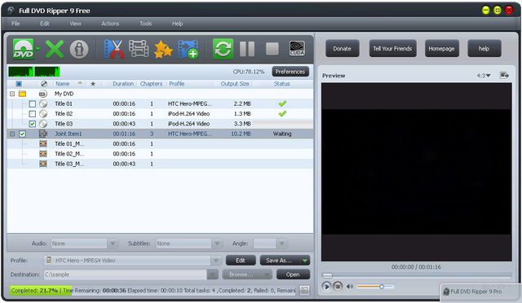Screen dimensions: 522x303
Task: Open the stars Effects tool
Action: click(163, 49)
